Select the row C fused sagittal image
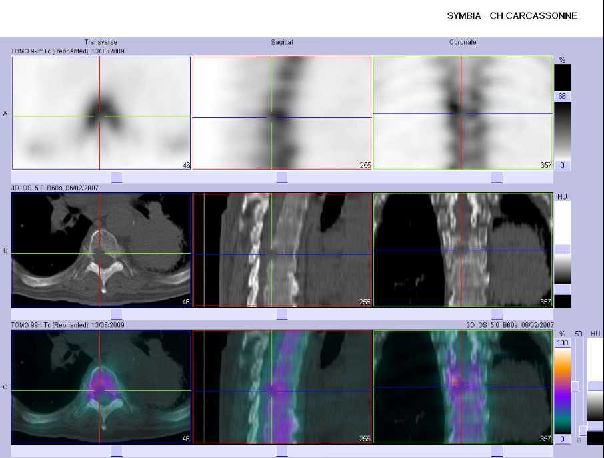604x458 pixels. 282,387
